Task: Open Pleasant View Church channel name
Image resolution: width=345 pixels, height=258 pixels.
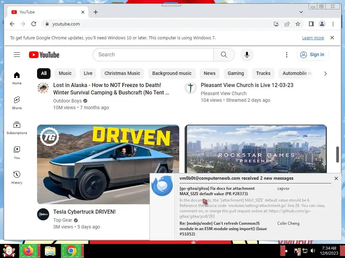Action: click(x=224, y=93)
